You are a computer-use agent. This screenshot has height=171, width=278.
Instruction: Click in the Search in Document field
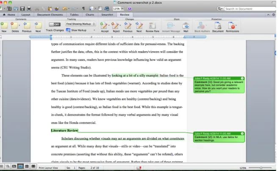pos(250,8)
